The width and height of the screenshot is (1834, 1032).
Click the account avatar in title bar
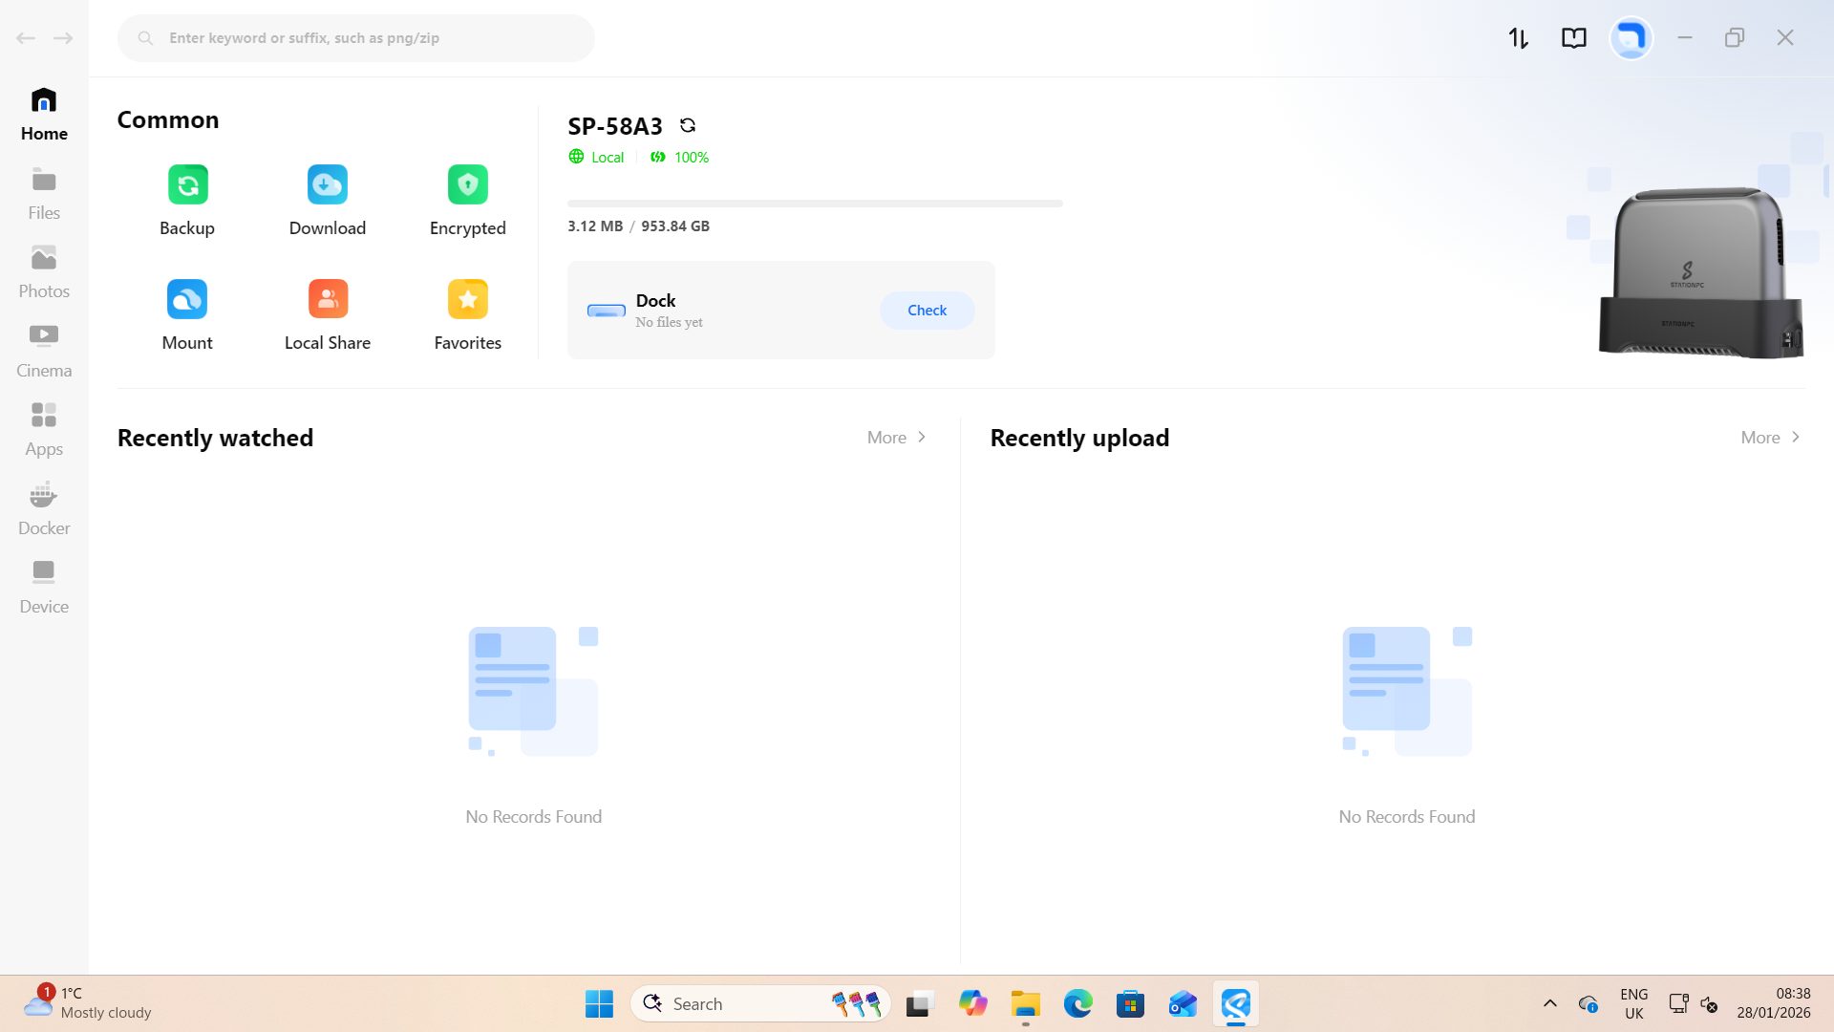1630,37
